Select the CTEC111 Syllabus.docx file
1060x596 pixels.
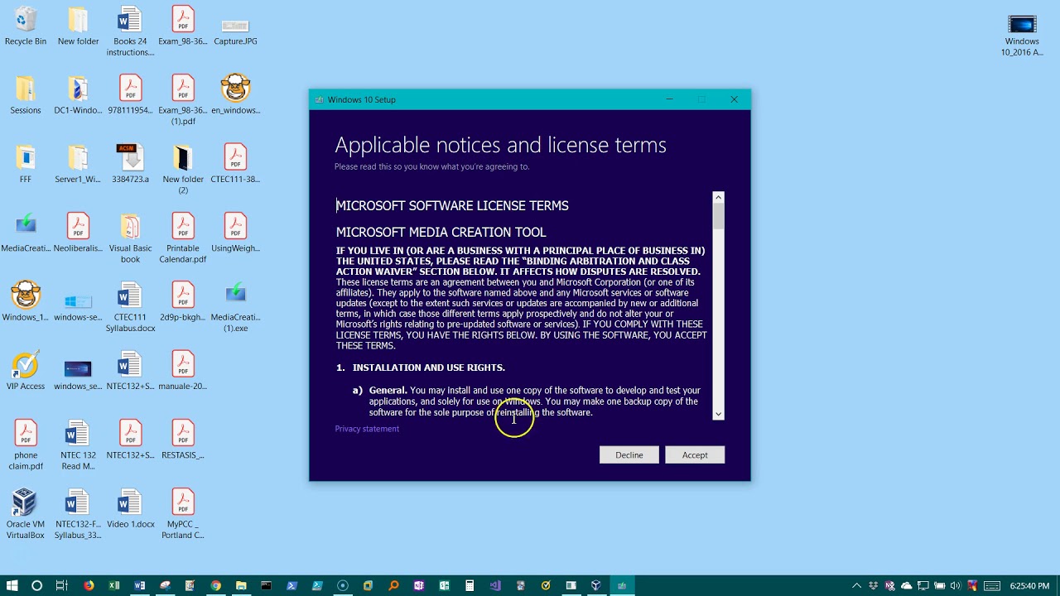click(x=130, y=307)
